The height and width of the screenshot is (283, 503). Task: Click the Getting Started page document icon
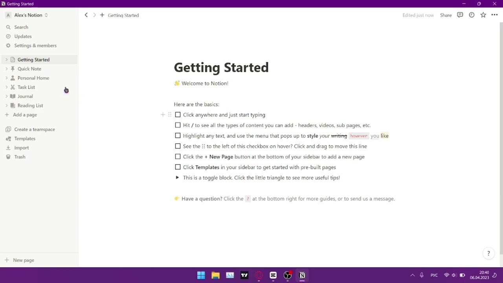point(13,60)
